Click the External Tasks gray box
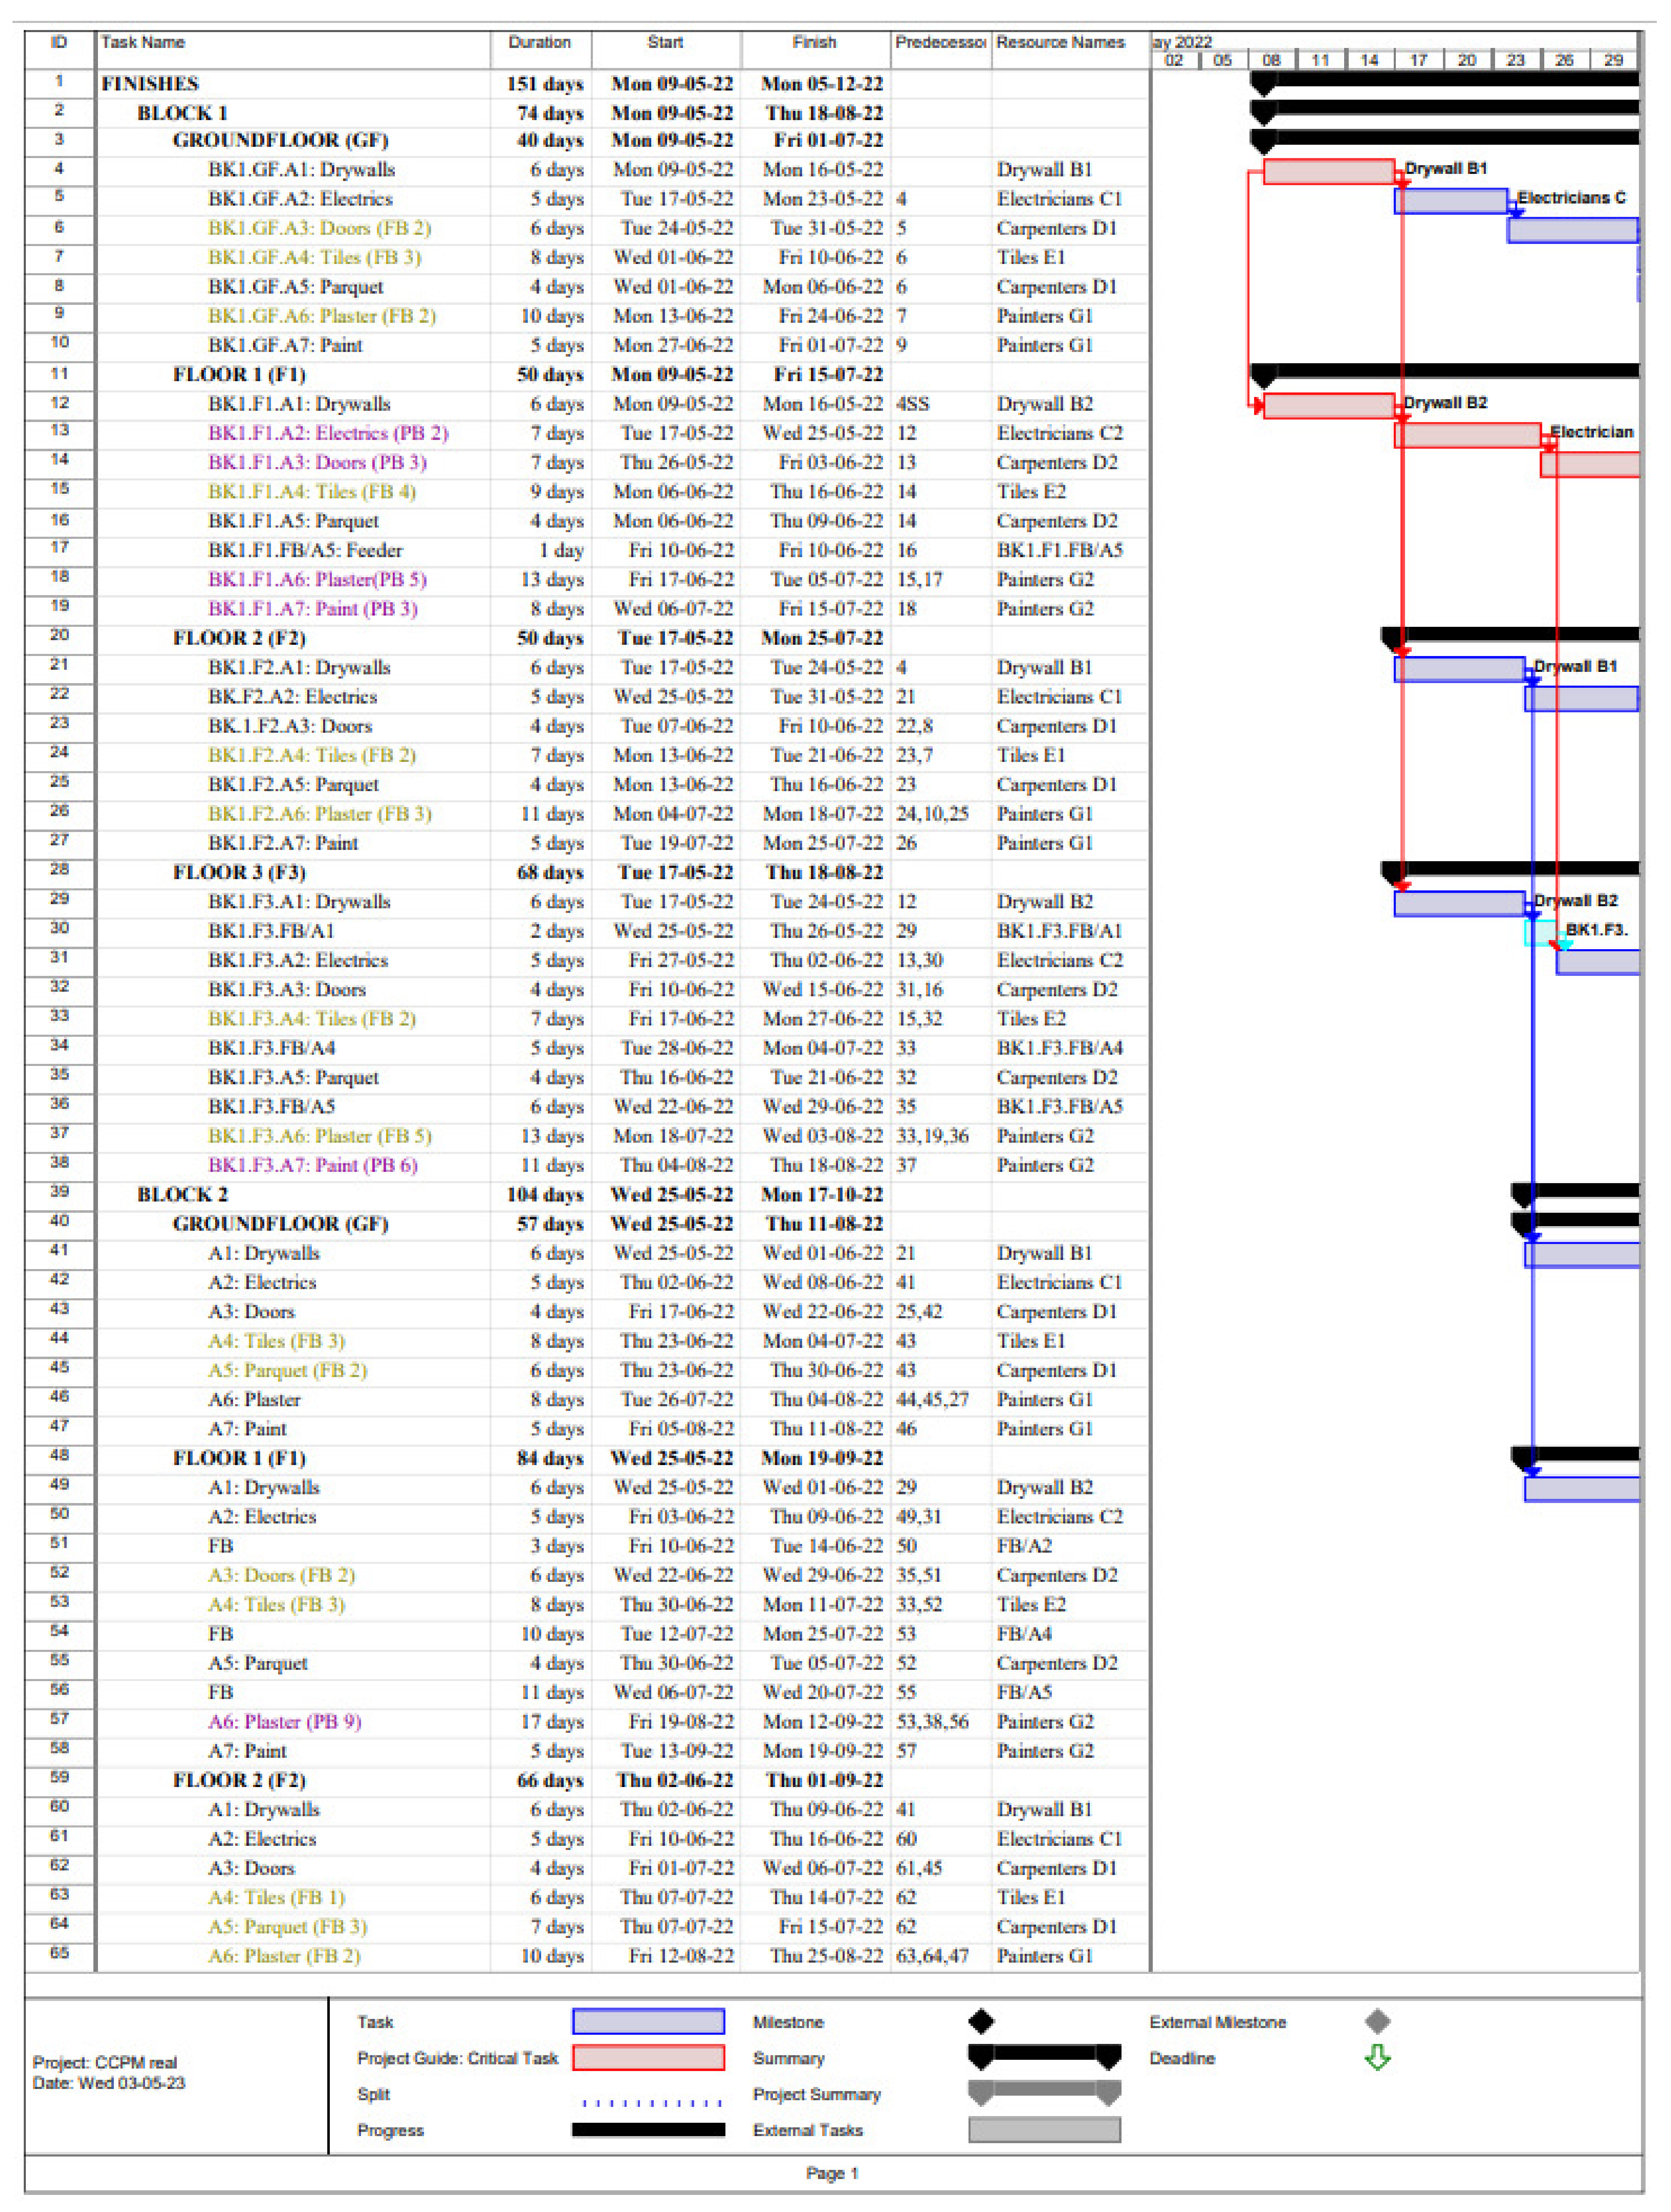Viewport: 1671px width, 2212px height. coord(1044,2129)
